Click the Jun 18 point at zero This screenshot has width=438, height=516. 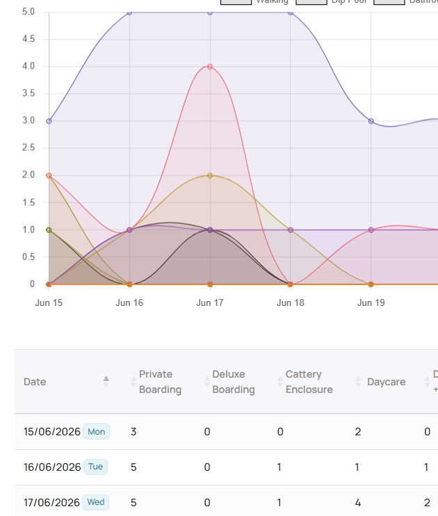pyautogui.click(x=290, y=284)
